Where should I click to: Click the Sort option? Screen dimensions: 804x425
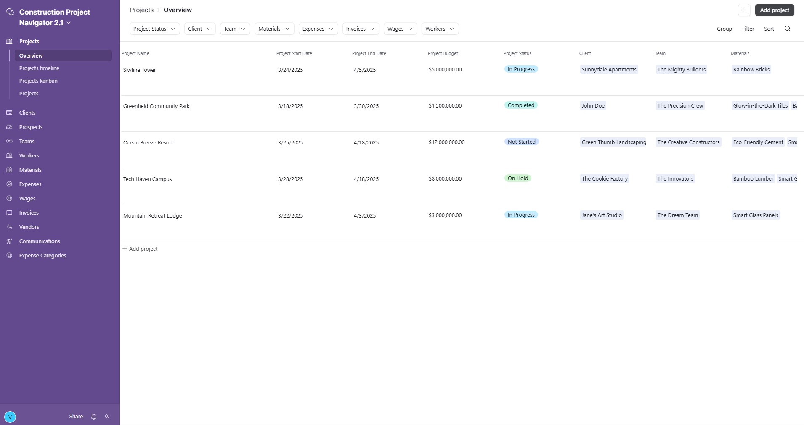769,29
